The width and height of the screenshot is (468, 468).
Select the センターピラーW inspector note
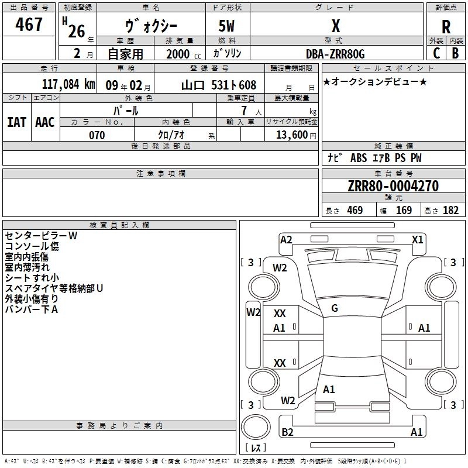point(41,236)
